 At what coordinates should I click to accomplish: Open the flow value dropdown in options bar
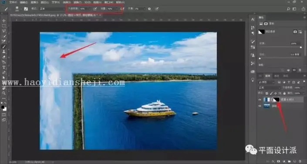(x=116, y=9)
